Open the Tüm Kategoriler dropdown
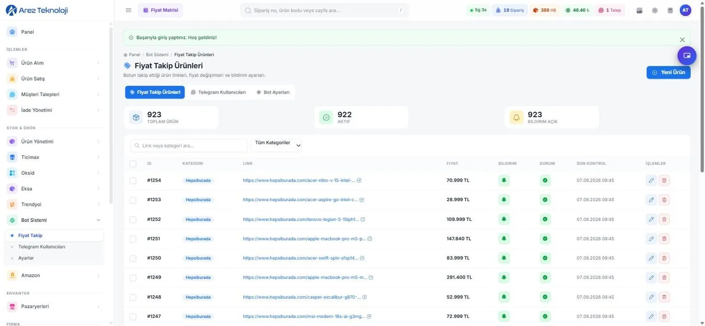This screenshot has height=326, width=705. 276,145
